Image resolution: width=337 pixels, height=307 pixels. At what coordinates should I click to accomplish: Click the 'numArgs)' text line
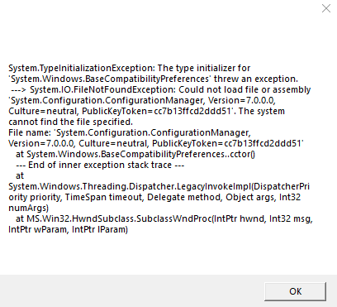coord(29,208)
